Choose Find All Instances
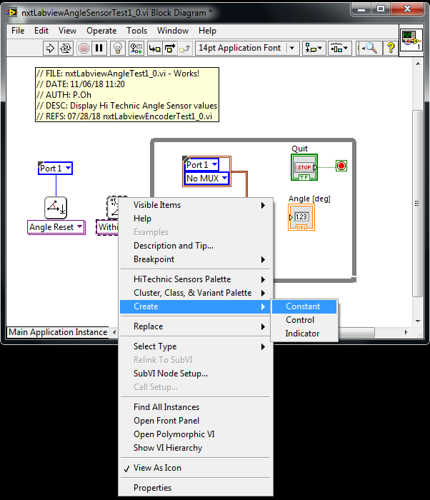The width and height of the screenshot is (430, 500). (196, 407)
